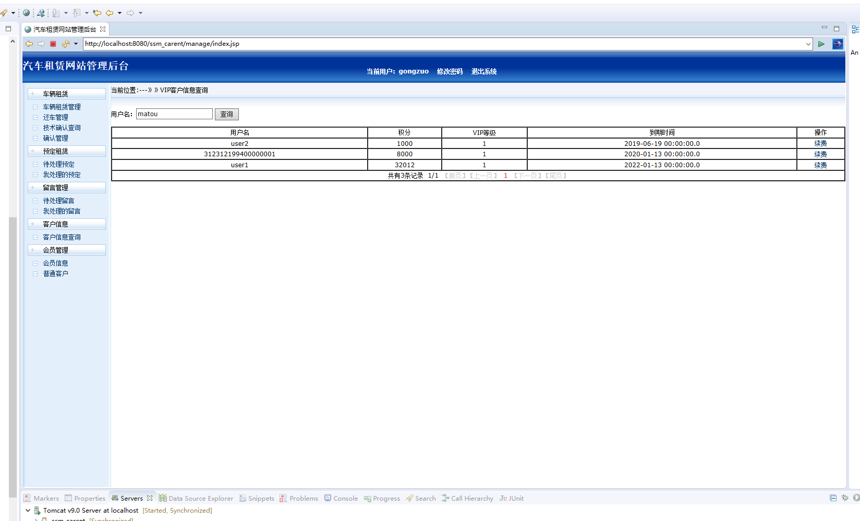Go to previous annotation toolbar icon

pyautogui.click(x=77, y=13)
